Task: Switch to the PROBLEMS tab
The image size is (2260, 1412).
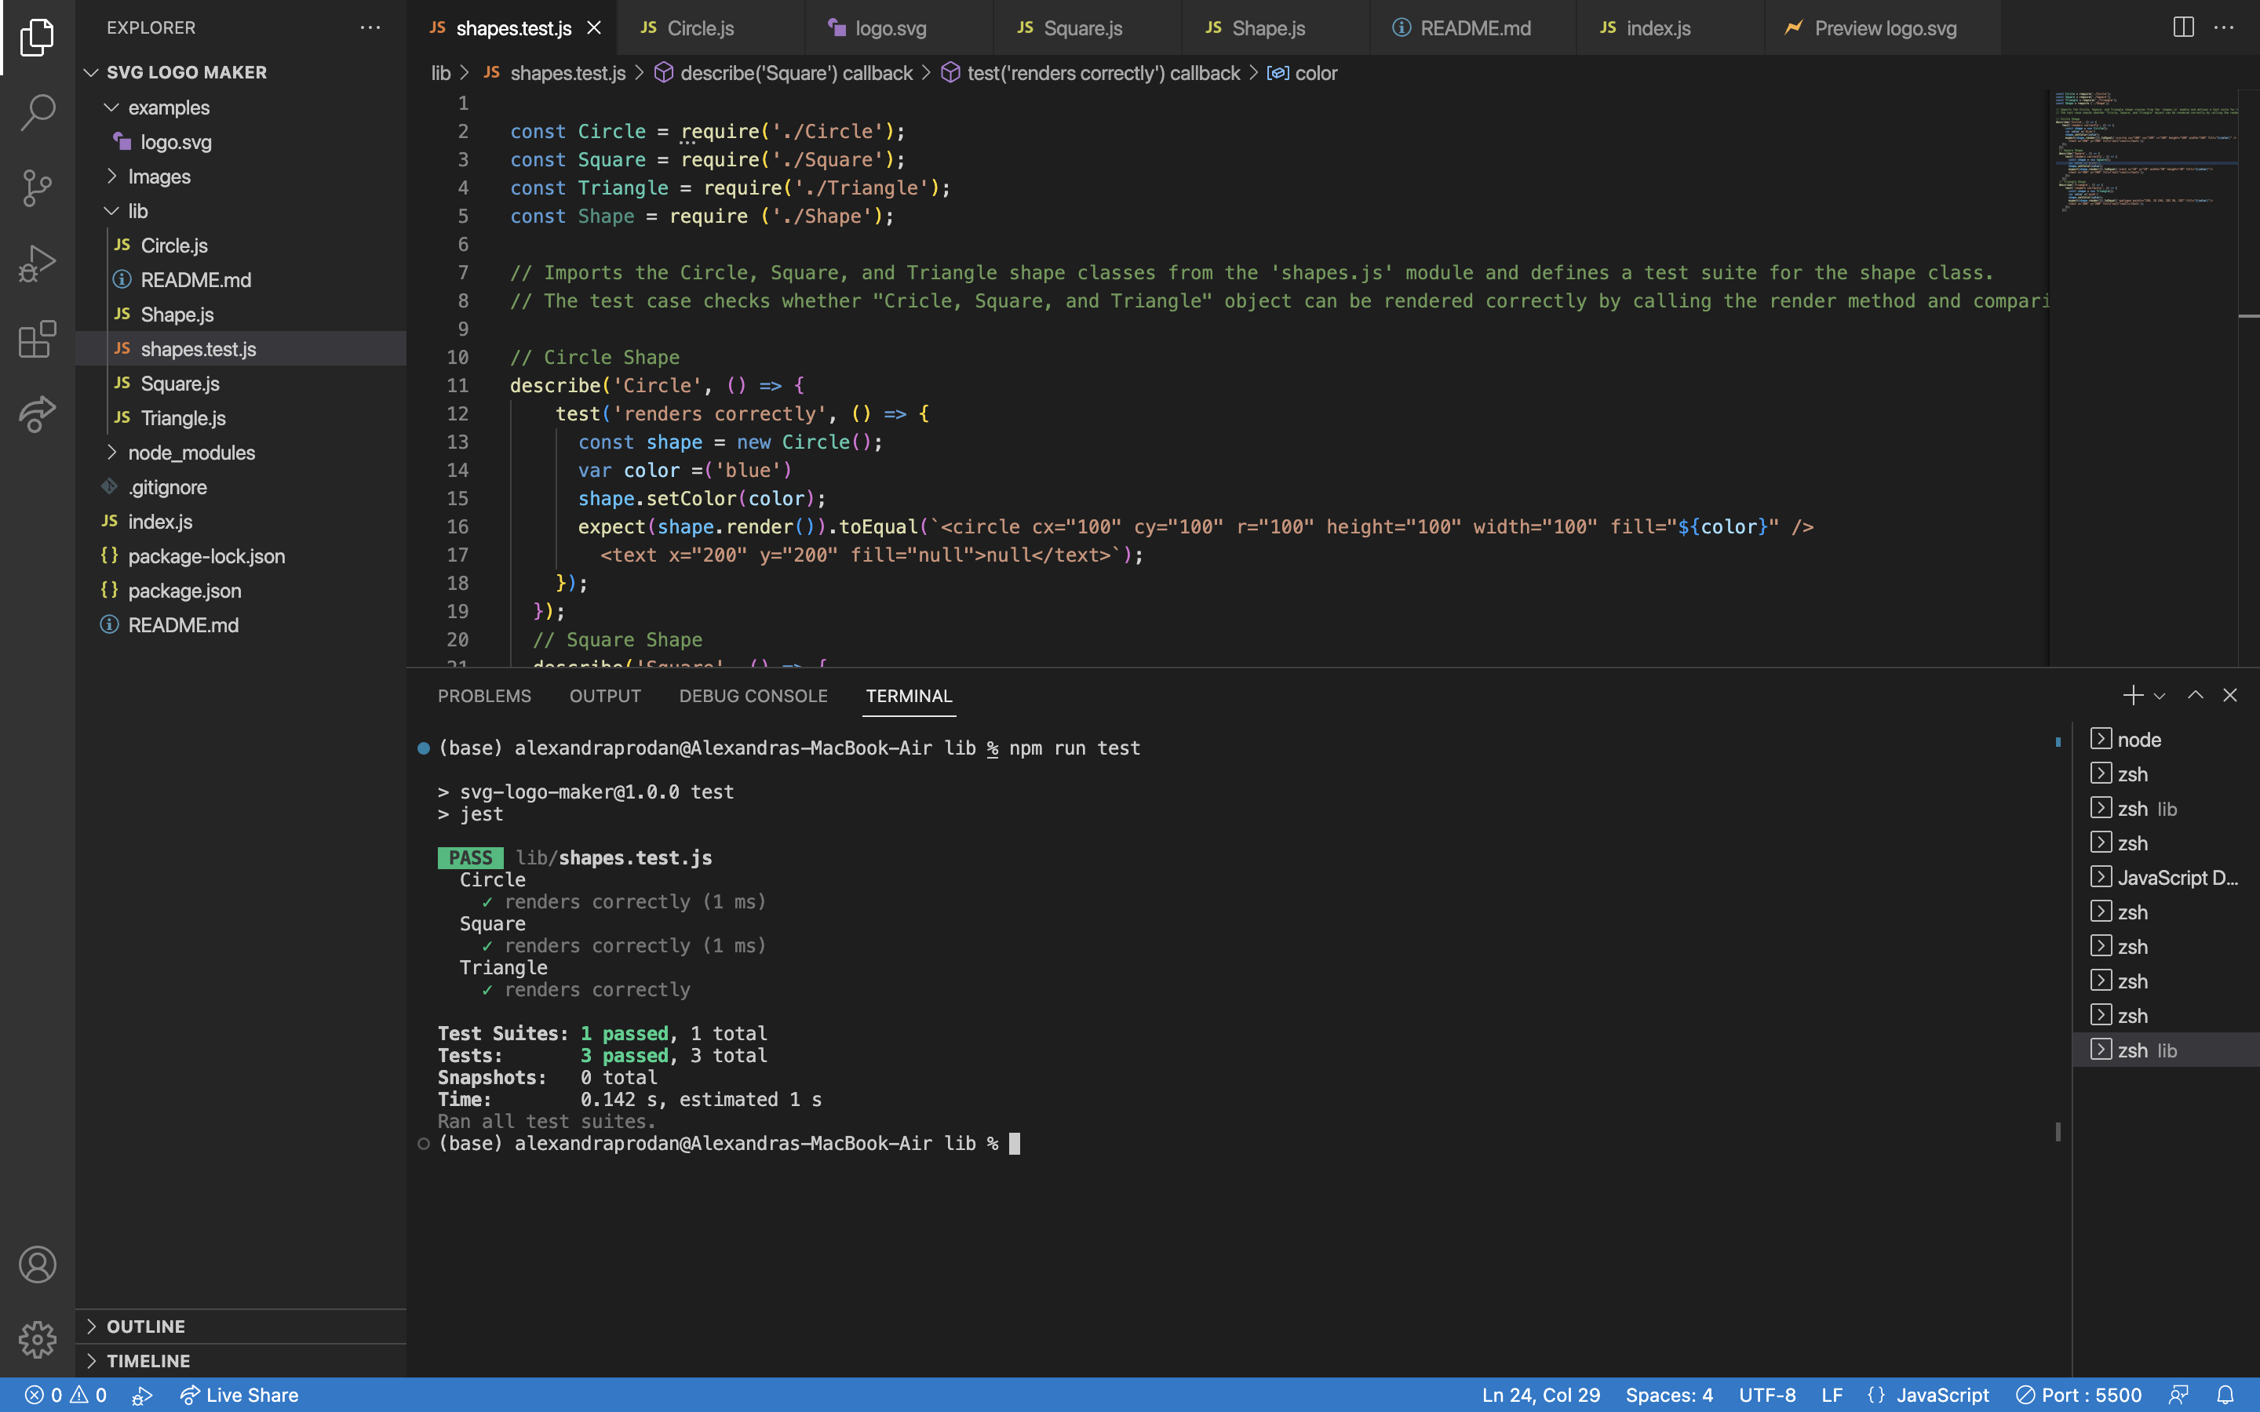Action: (x=483, y=696)
